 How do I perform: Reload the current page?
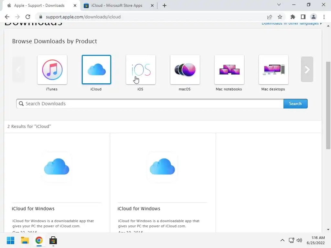click(28, 17)
